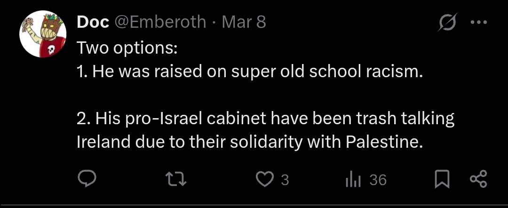Open the three-dot more options menu
This screenshot has height=208, width=508.
coord(478,22)
